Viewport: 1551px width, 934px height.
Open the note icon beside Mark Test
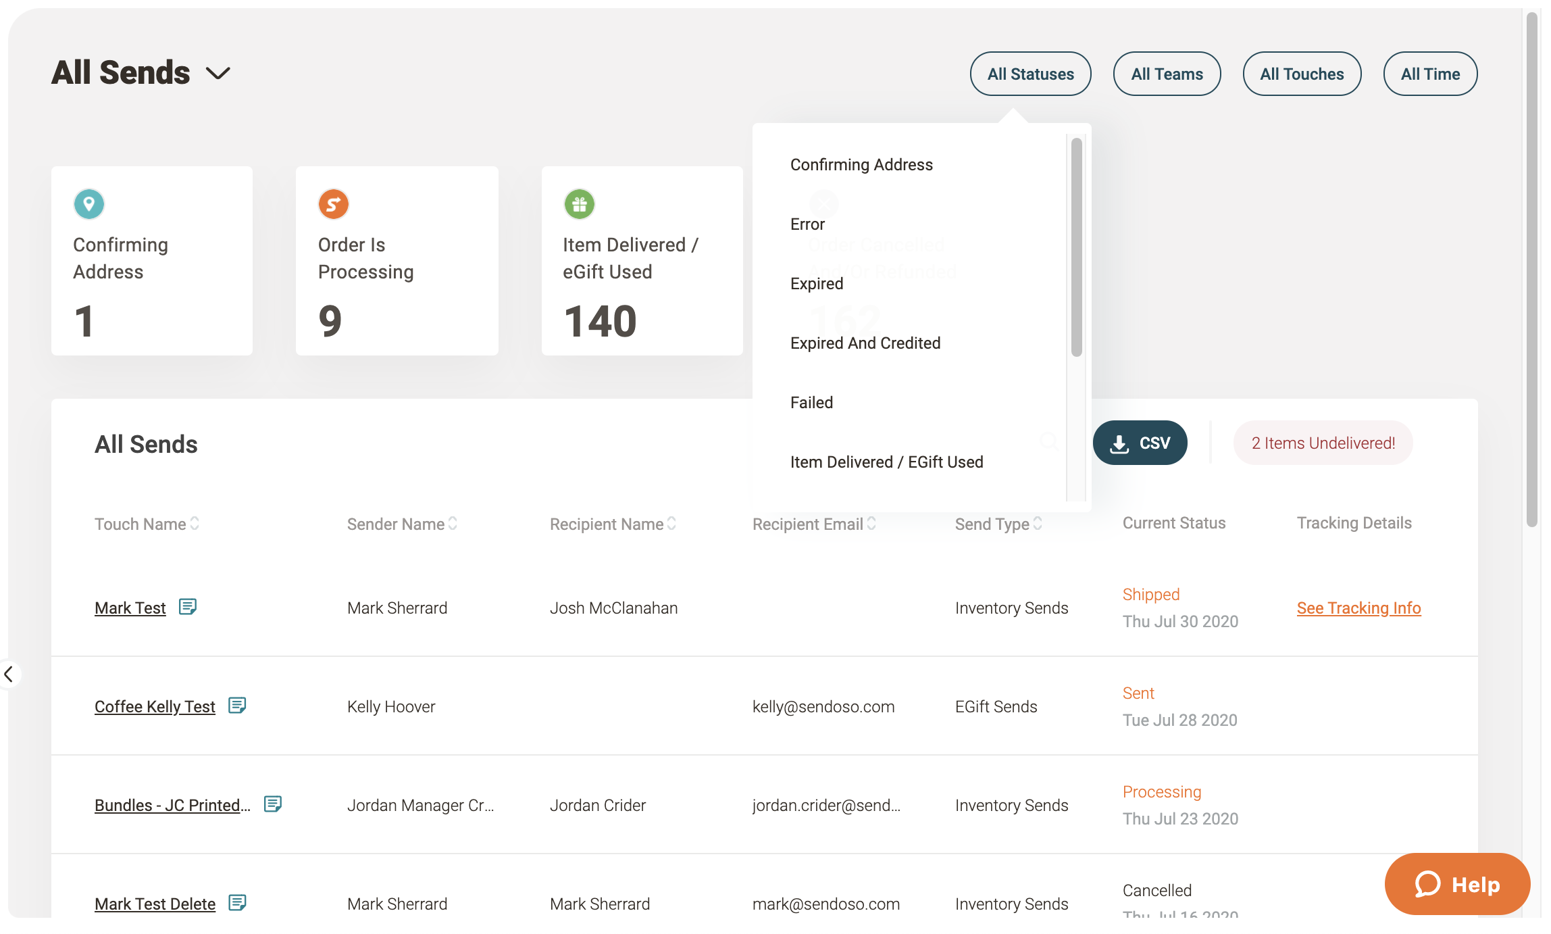coord(188,607)
